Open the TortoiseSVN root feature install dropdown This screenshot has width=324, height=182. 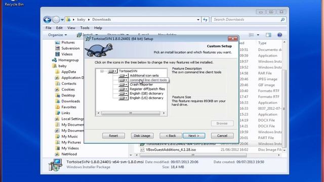(112, 71)
